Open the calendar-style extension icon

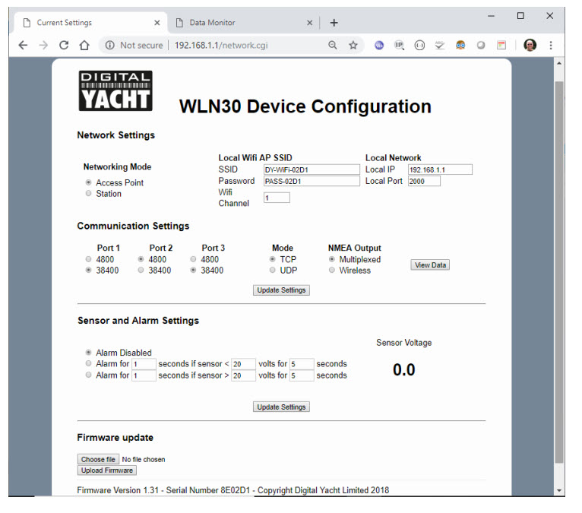[x=501, y=46]
